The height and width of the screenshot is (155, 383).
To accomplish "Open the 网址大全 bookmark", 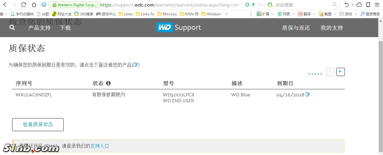I will pos(62,14).
